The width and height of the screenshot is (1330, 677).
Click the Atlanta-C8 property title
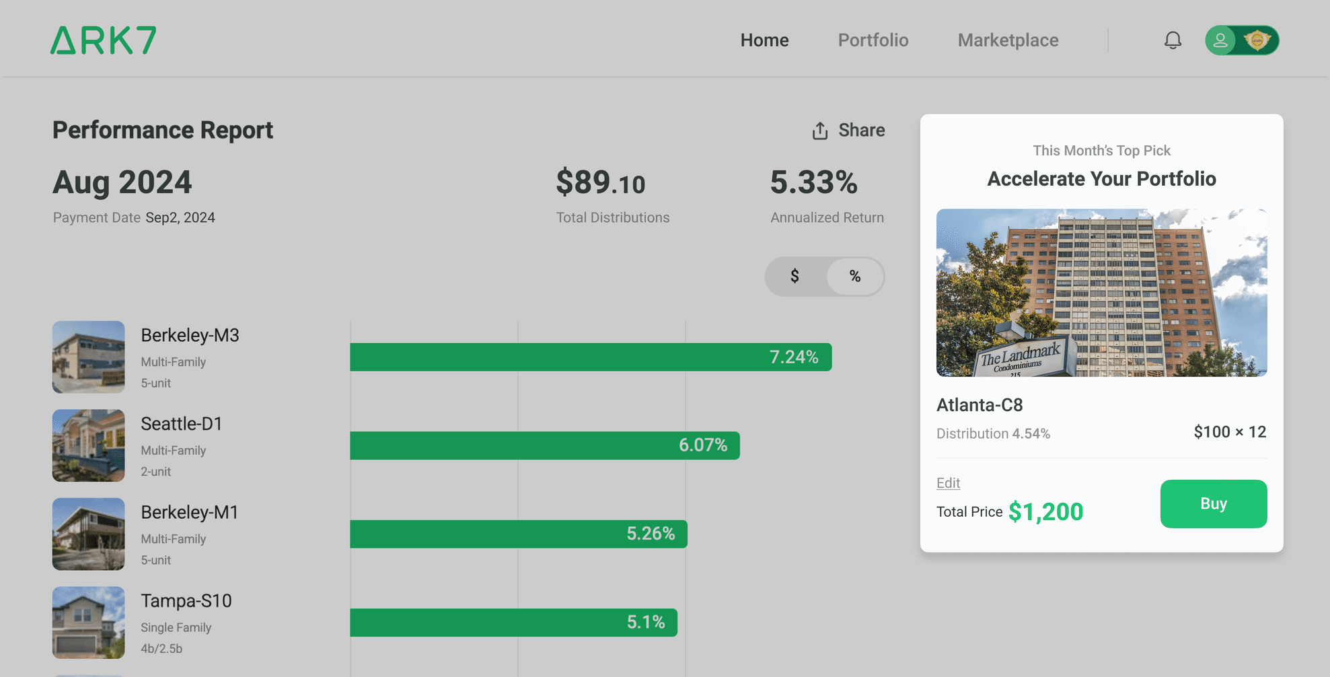coord(980,405)
